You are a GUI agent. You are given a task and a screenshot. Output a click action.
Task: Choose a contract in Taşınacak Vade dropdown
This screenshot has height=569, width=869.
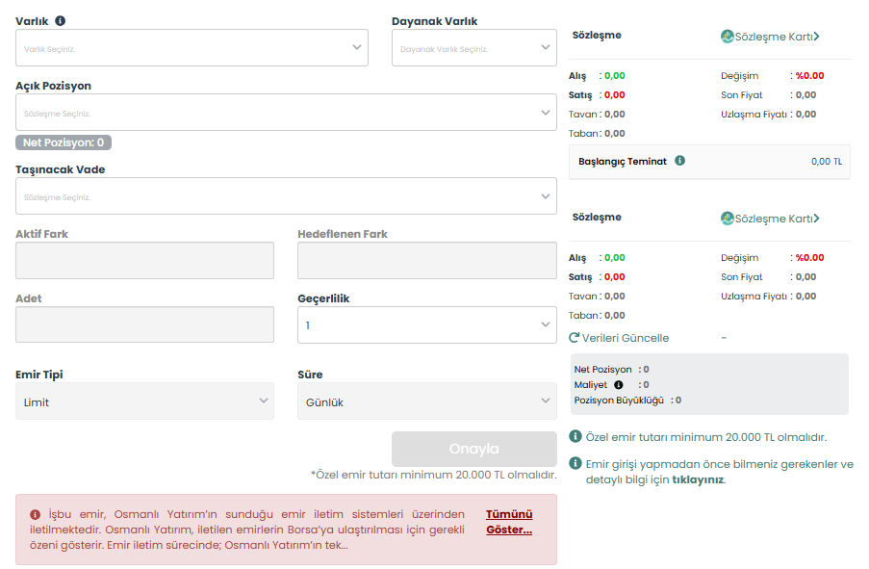click(x=286, y=196)
